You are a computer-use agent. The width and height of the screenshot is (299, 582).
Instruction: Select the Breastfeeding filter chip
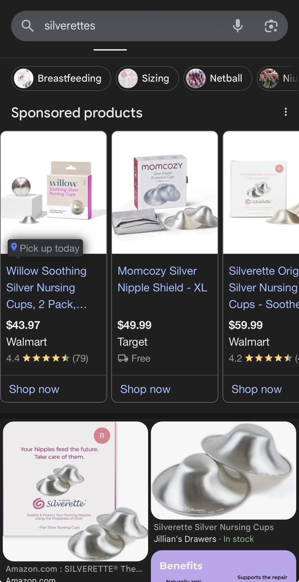(x=61, y=78)
